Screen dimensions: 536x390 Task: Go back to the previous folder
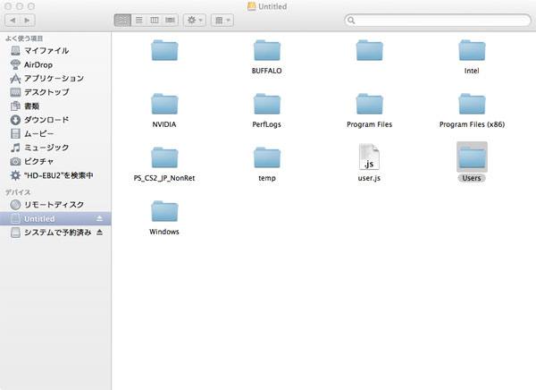(x=15, y=20)
